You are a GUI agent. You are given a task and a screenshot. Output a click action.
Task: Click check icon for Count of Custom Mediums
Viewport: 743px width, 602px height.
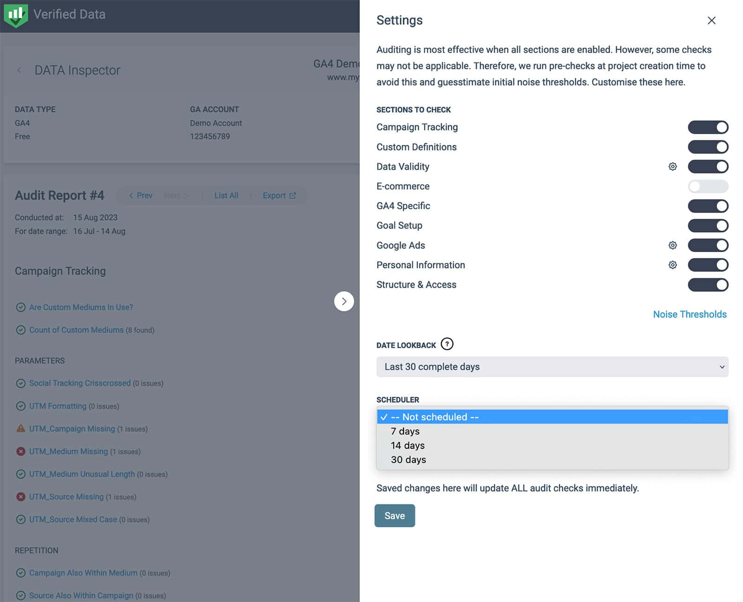point(21,330)
